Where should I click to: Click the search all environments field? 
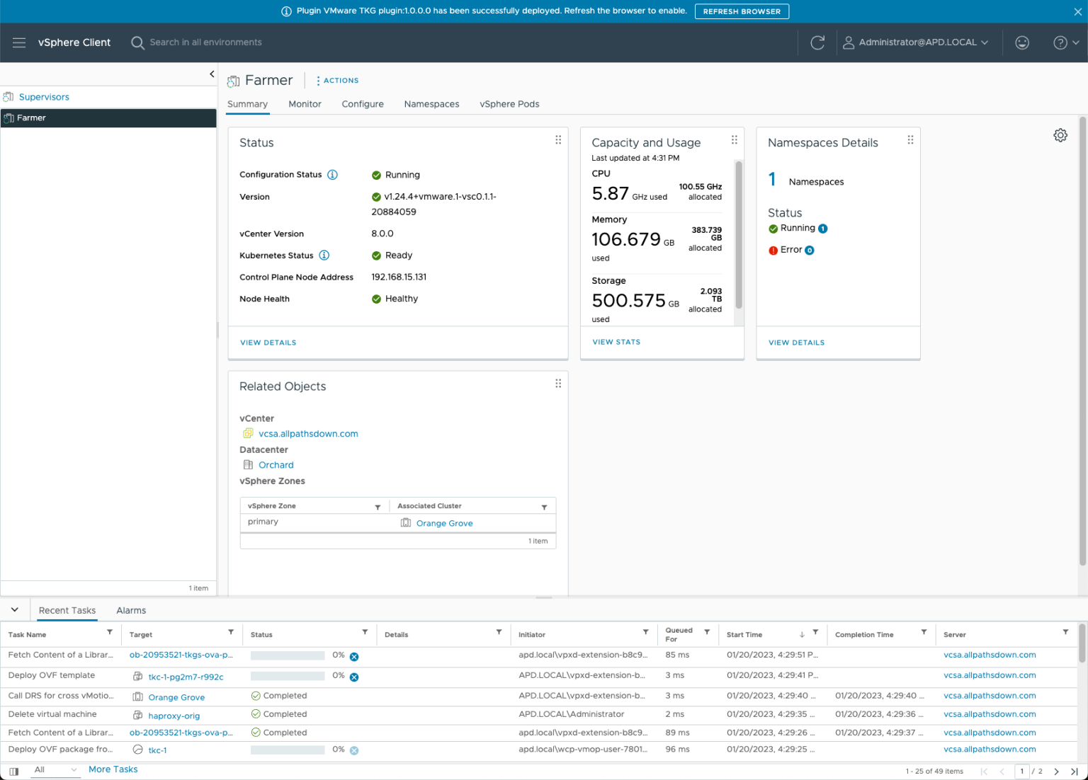click(205, 42)
